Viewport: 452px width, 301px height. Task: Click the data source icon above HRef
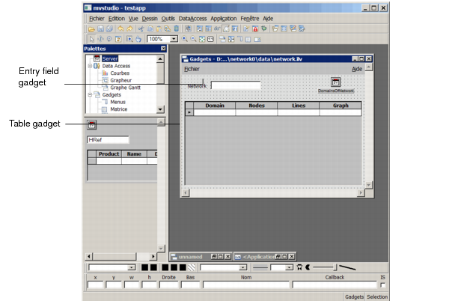(92, 125)
